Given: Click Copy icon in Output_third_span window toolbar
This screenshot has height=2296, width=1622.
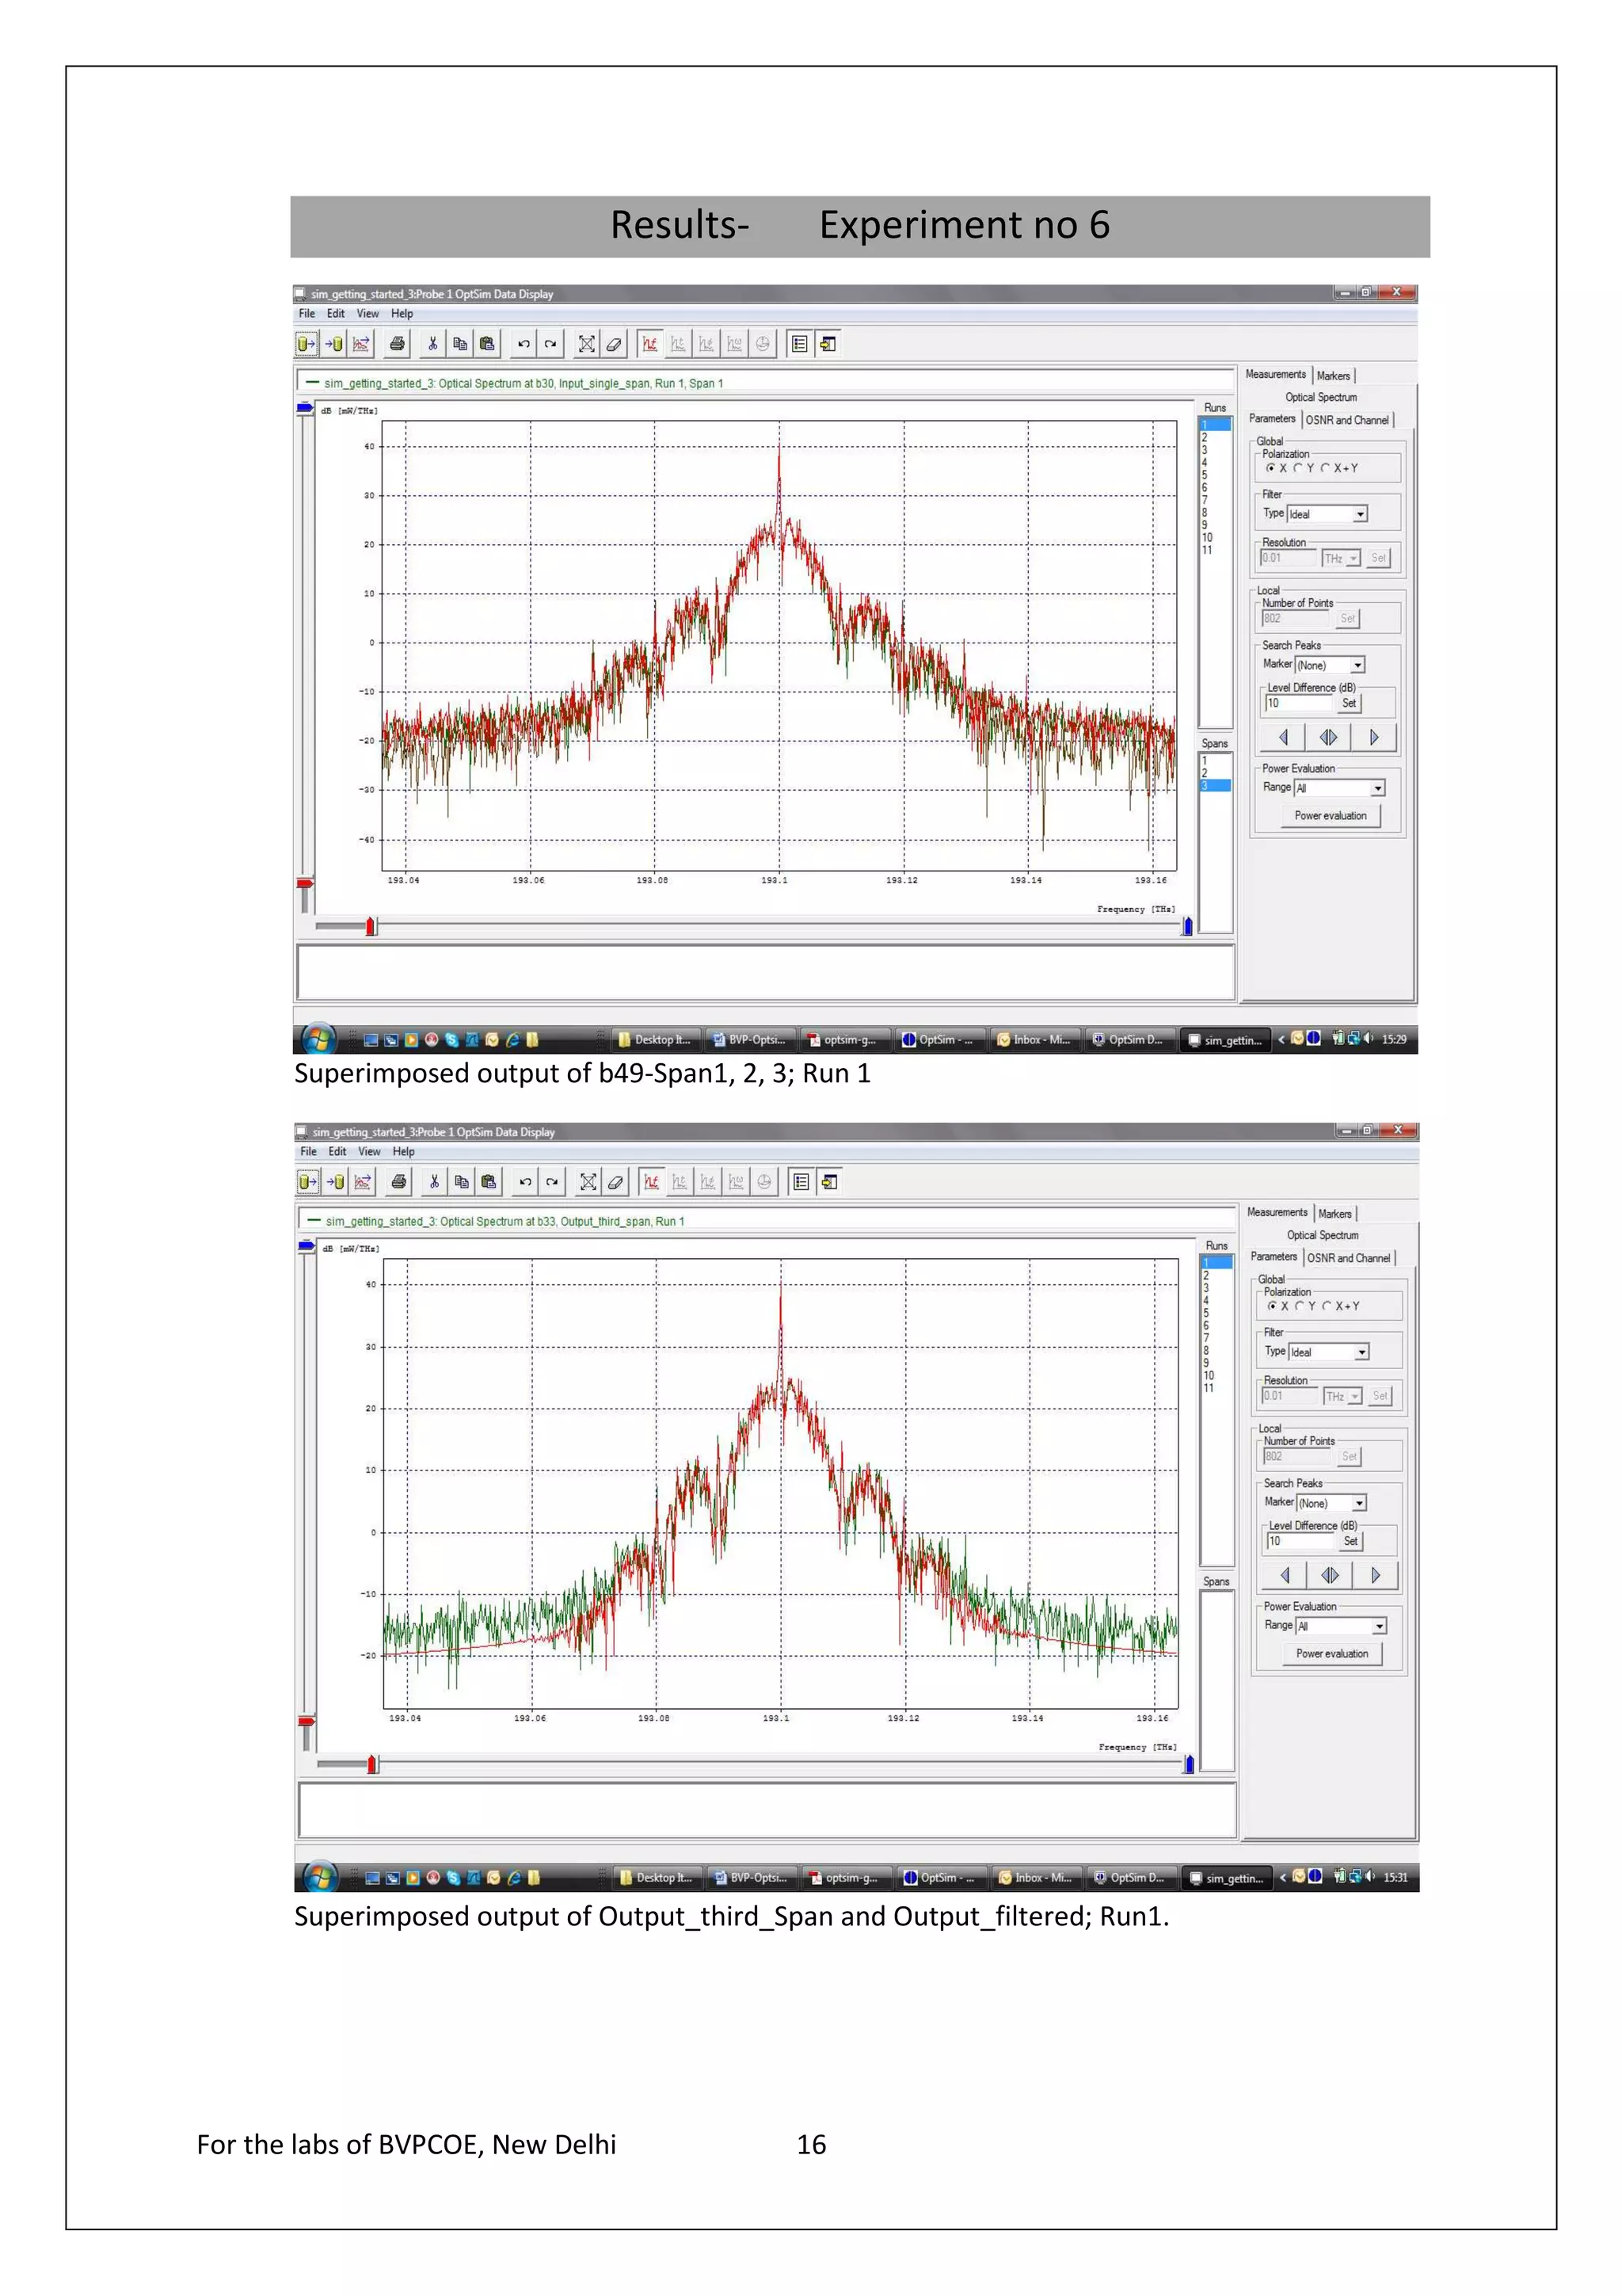Looking at the screenshot, I should tap(462, 1182).
